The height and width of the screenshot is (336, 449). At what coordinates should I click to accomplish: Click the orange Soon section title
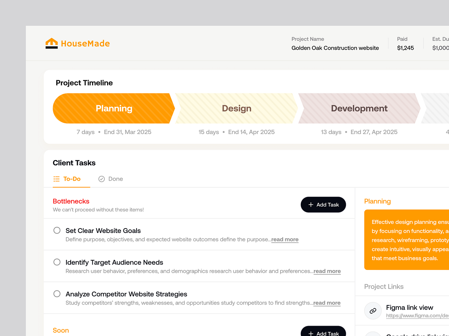(61, 330)
